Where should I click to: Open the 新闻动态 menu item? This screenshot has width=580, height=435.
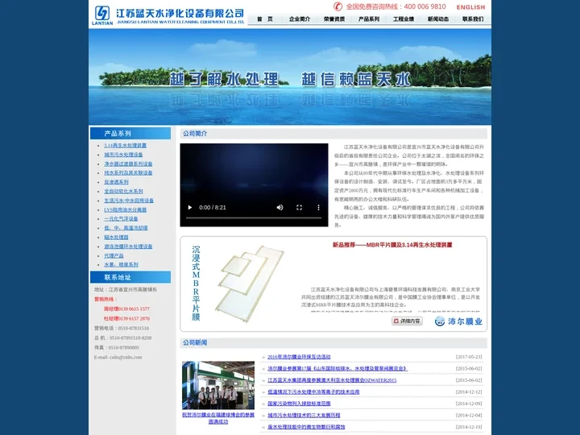[x=438, y=19]
